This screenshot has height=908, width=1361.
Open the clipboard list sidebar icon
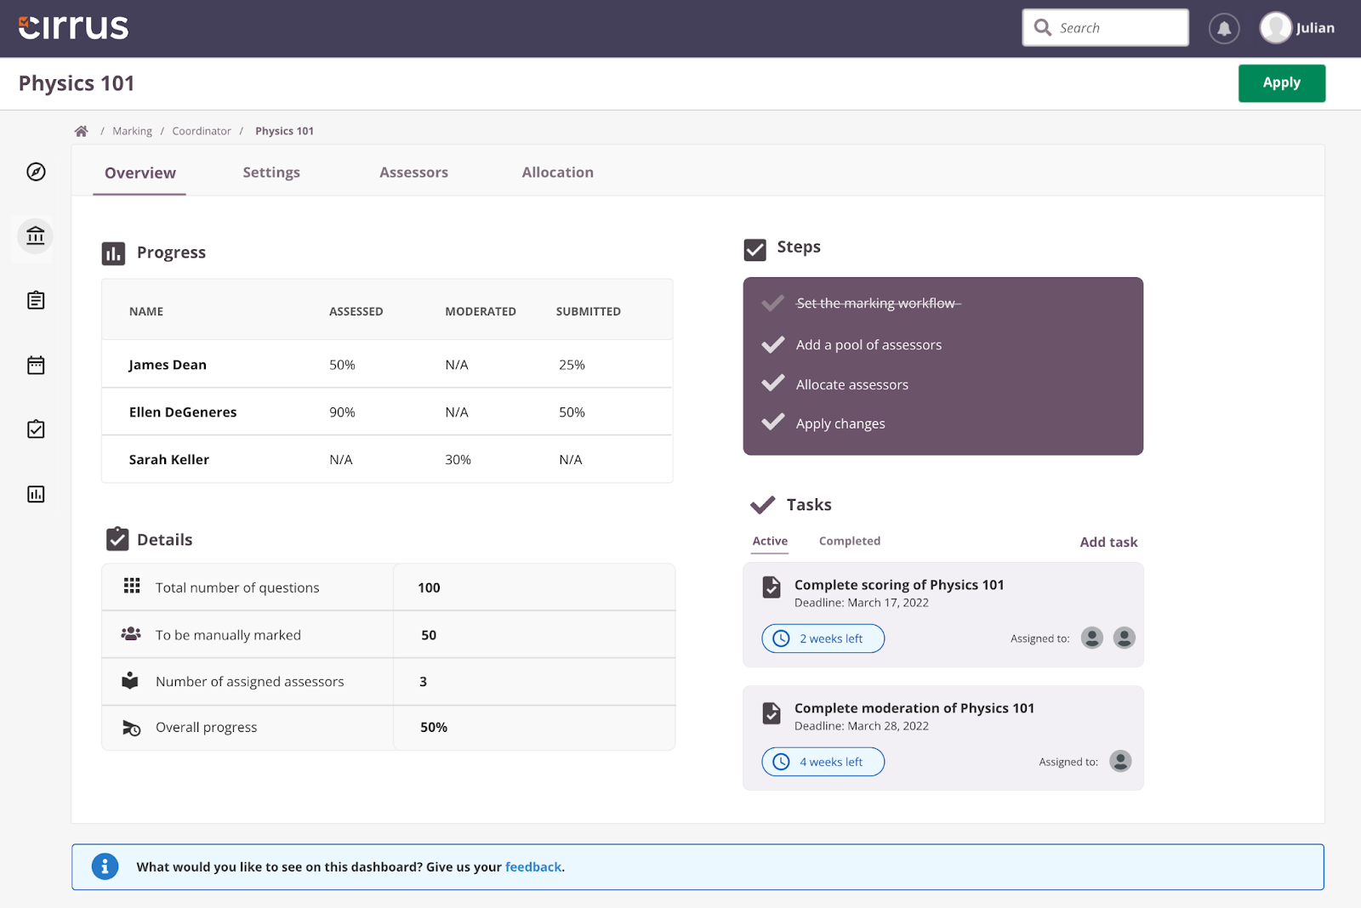pyautogui.click(x=36, y=300)
